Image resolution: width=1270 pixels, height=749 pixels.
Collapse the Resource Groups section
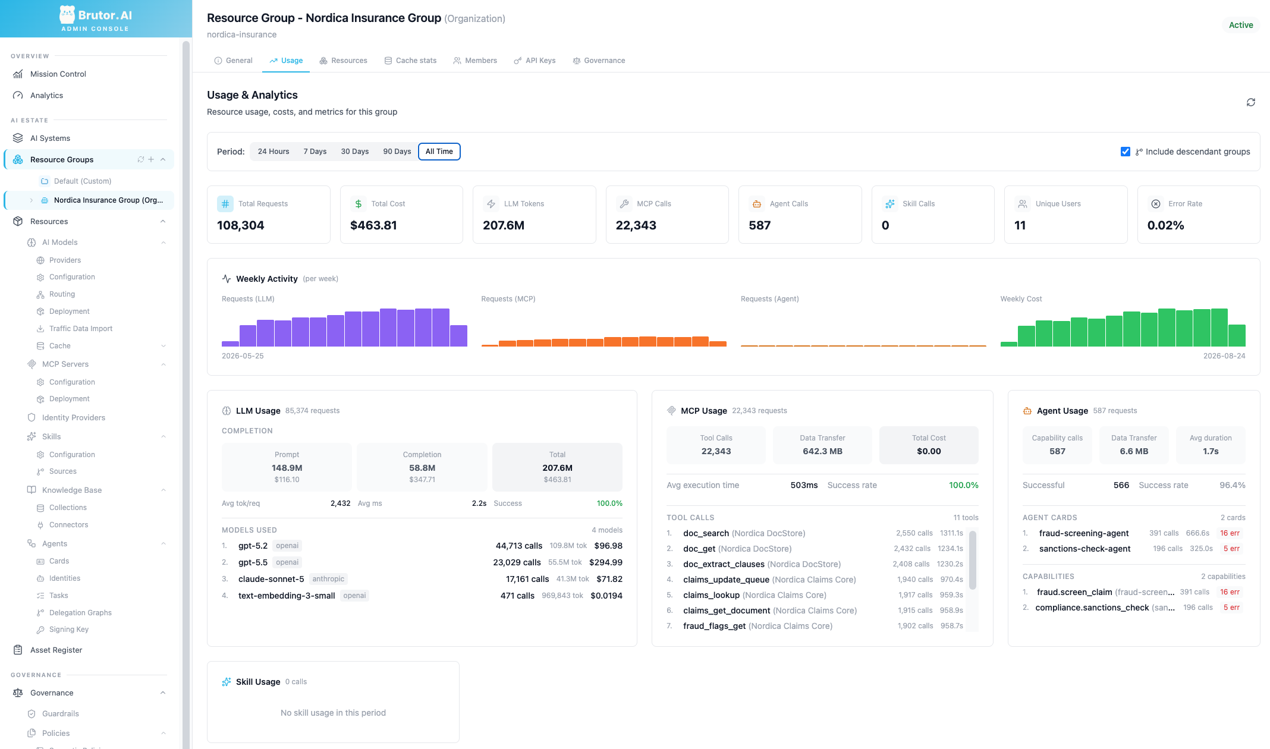[x=163, y=159]
